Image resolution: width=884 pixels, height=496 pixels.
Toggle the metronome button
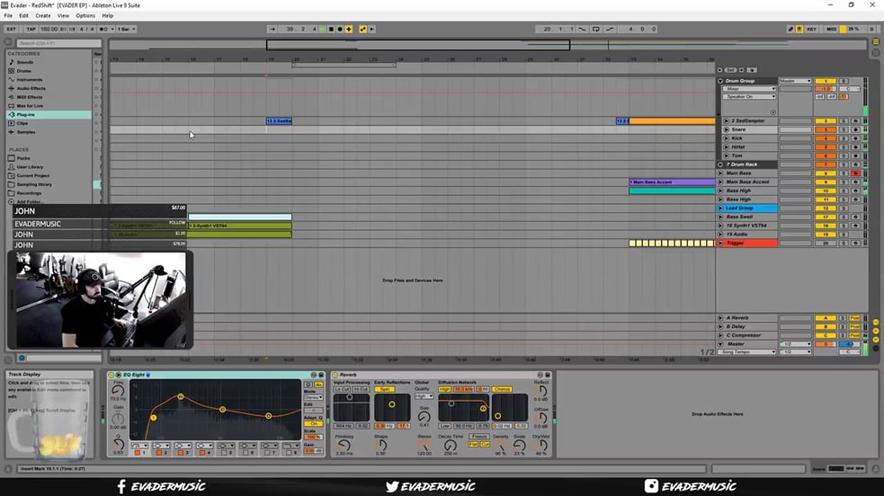pyautogui.click(x=105, y=30)
